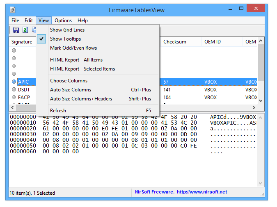277x207 pixels.
Task: Open the Edit menu
Action: tap(29, 20)
